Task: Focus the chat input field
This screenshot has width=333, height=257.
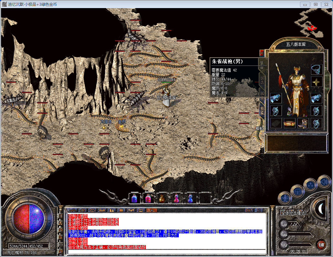Action: point(167,252)
